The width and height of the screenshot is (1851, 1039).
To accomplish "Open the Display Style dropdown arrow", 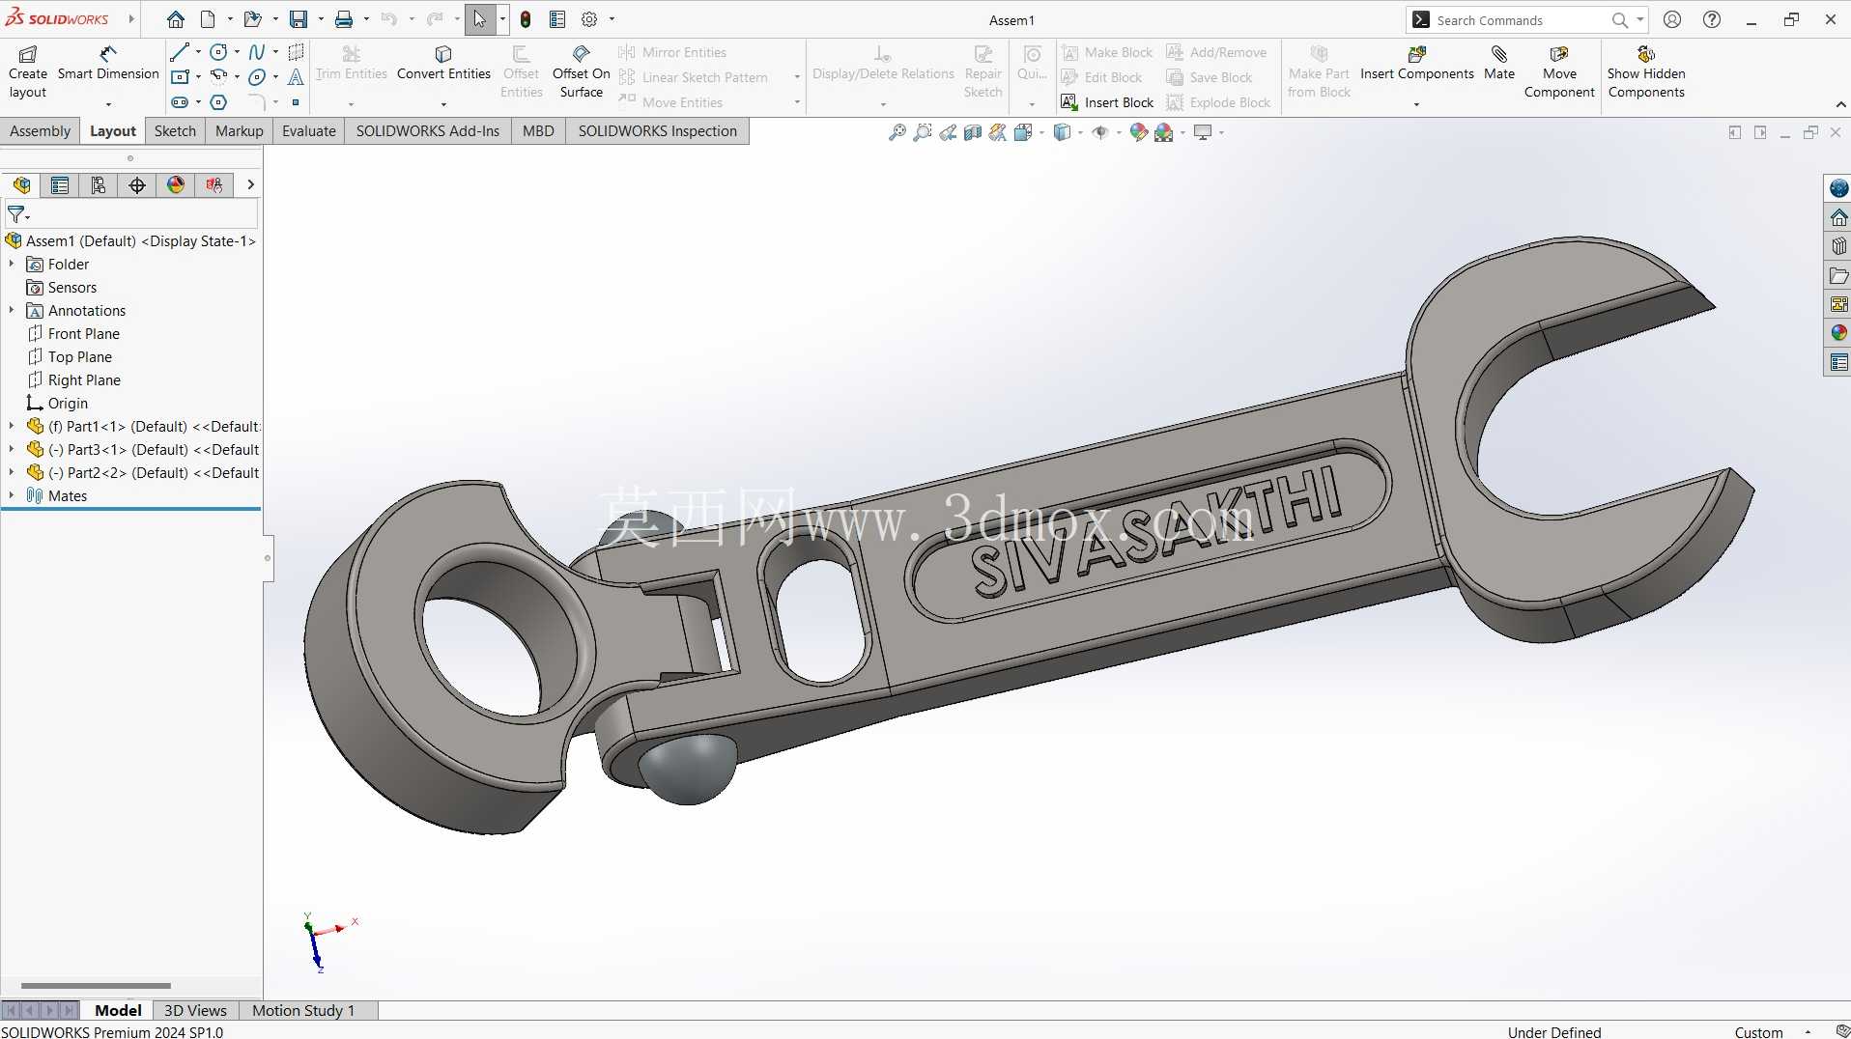I will pos(1080,132).
